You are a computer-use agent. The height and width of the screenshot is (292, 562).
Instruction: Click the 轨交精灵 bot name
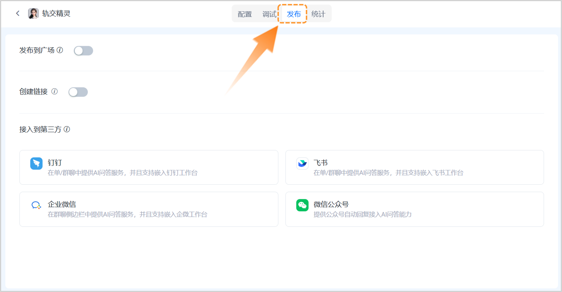(56, 13)
